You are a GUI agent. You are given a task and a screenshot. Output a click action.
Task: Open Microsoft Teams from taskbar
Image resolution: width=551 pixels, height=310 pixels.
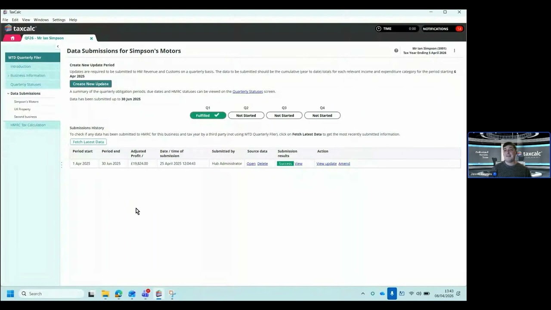click(145, 294)
